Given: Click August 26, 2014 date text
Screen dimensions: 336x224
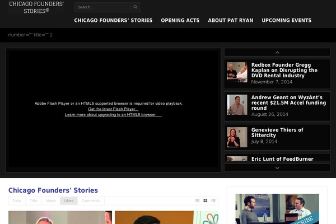Looking at the screenshot, I should (x=269, y=114).
